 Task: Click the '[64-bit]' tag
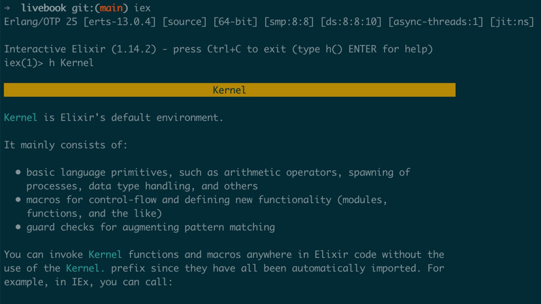coord(235,22)
